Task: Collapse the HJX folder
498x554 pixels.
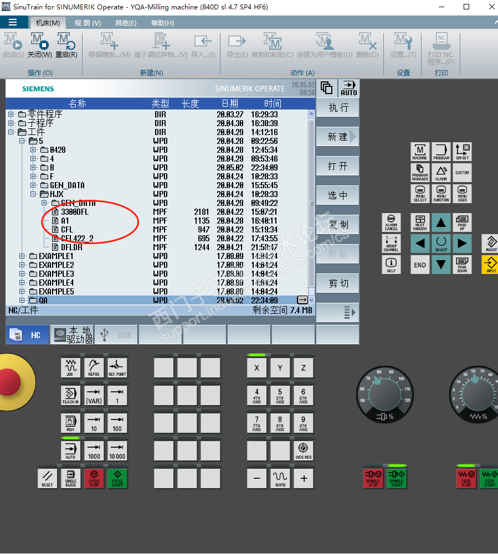Action: (33, 194)
